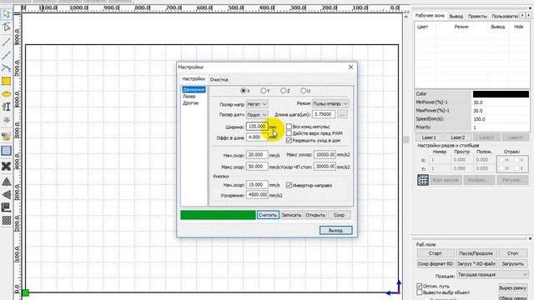Click the bitmap image tool icon
The width and height of the screenshot is (534, 300).
point(6,137)
